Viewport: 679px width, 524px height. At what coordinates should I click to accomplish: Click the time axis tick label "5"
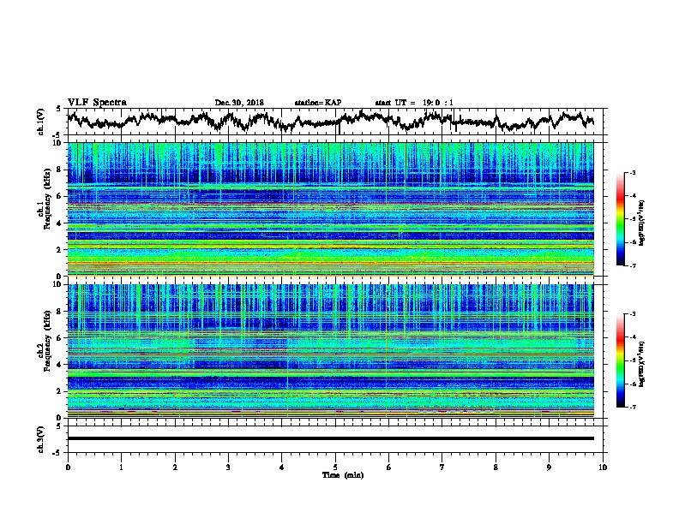335,467
